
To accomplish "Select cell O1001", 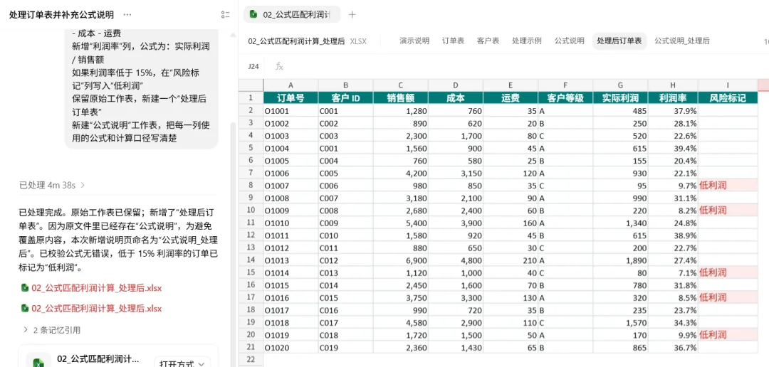I will [x=291, y=111].
